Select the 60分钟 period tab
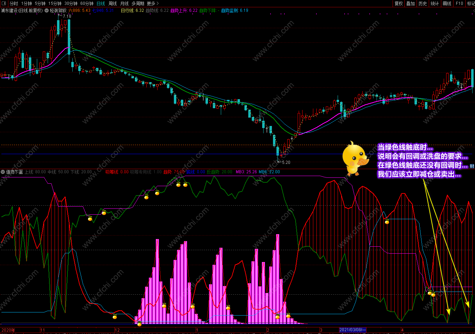Viewport: 475px width, 334px height. [x=87, y=3]
